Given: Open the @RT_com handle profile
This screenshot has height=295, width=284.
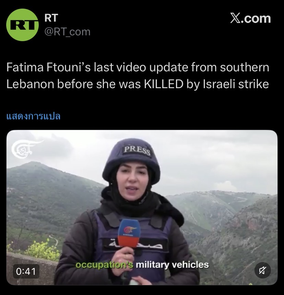Looking at the screenshot, I should coord(67,32).
